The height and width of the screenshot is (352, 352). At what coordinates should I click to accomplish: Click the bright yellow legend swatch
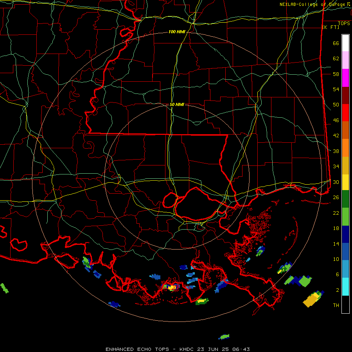point(345,182)
